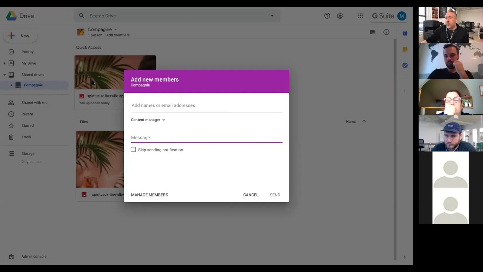Expand the Compagnie tree arrow

[x=11, y=85]
